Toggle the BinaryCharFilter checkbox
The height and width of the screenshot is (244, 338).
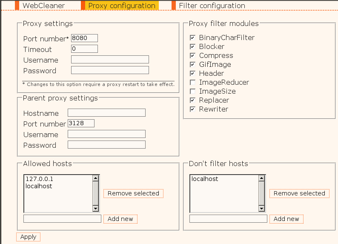pos(193,38)
